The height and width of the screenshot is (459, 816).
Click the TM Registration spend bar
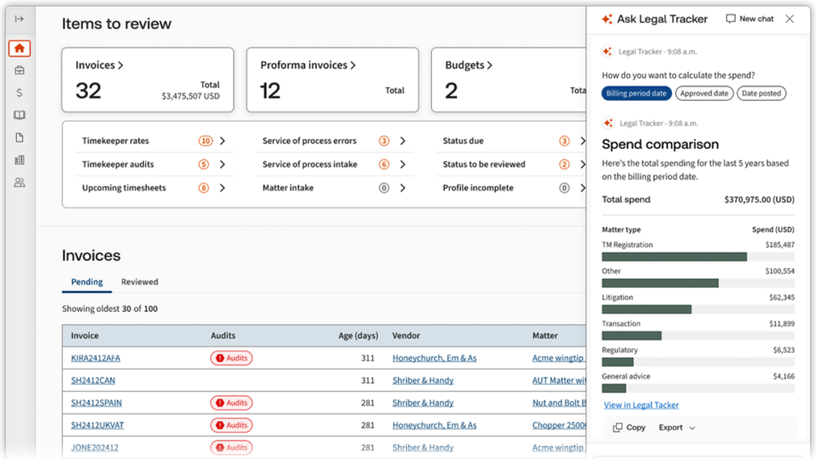pyautogui.click(x=674, y=257)
